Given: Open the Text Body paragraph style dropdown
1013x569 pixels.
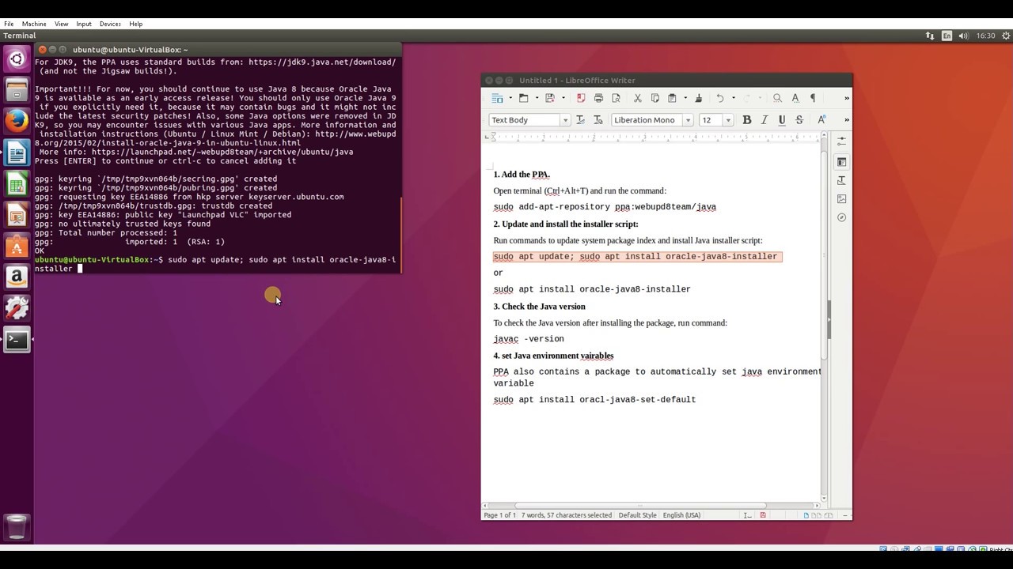Looking at the screenshot, I should pos(564,120).
